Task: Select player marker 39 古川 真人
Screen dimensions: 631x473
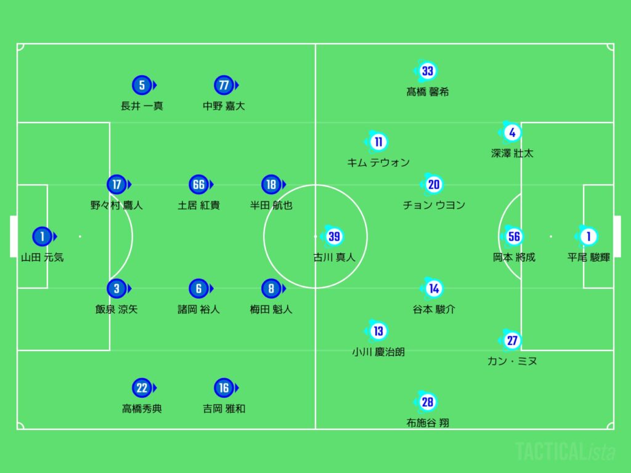Action: 333,236
